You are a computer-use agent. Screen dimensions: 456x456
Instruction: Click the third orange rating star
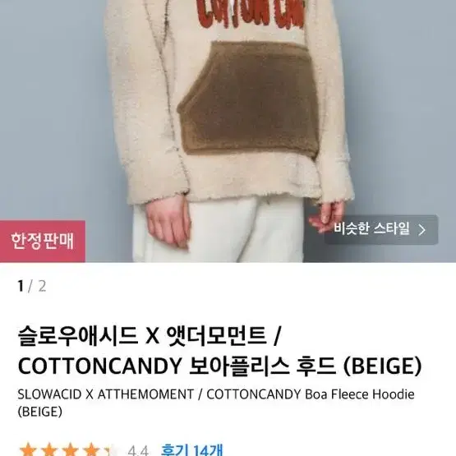coord(71,449)
